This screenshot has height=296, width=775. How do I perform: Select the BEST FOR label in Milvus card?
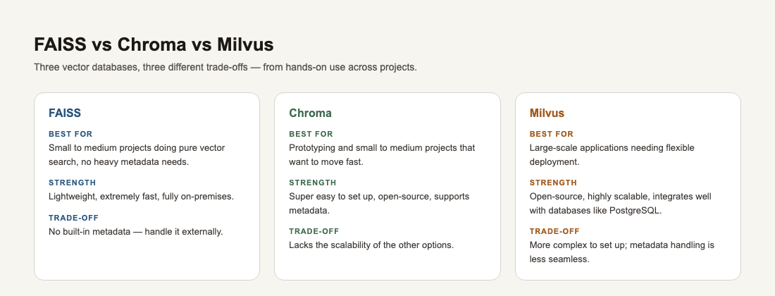pyautogui.click(x=552, y=134)
